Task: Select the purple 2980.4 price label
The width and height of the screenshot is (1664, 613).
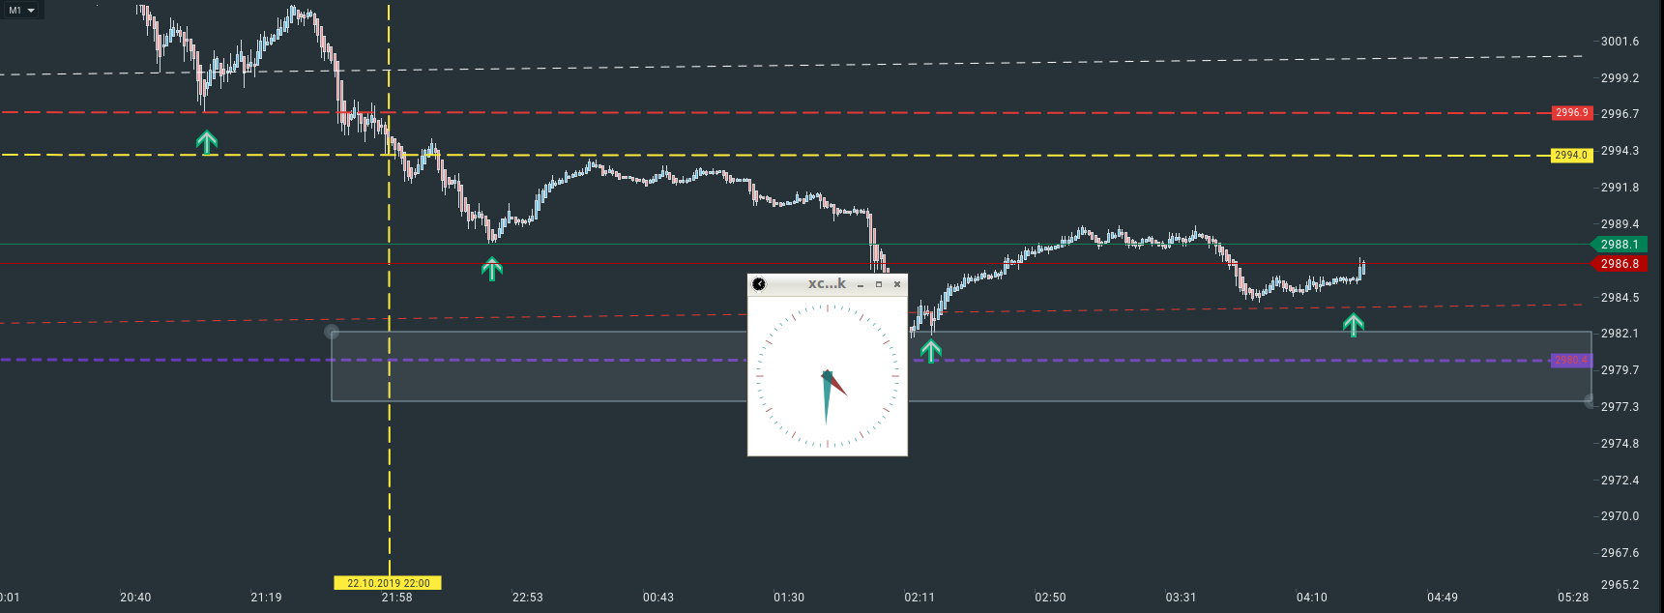Action: (x=1570, y=361)
